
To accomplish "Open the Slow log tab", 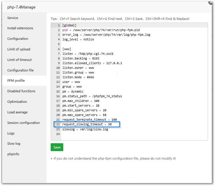I will coord(14,144).
